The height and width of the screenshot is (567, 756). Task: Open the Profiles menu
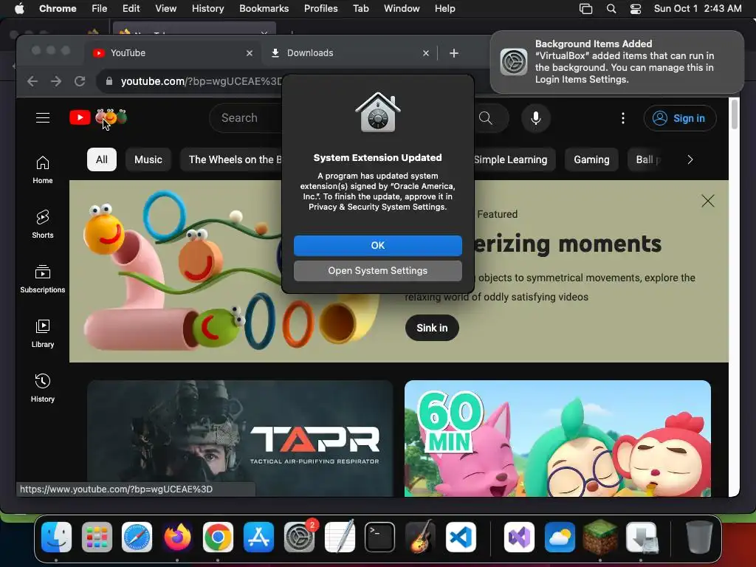click(x=320, y=9)
